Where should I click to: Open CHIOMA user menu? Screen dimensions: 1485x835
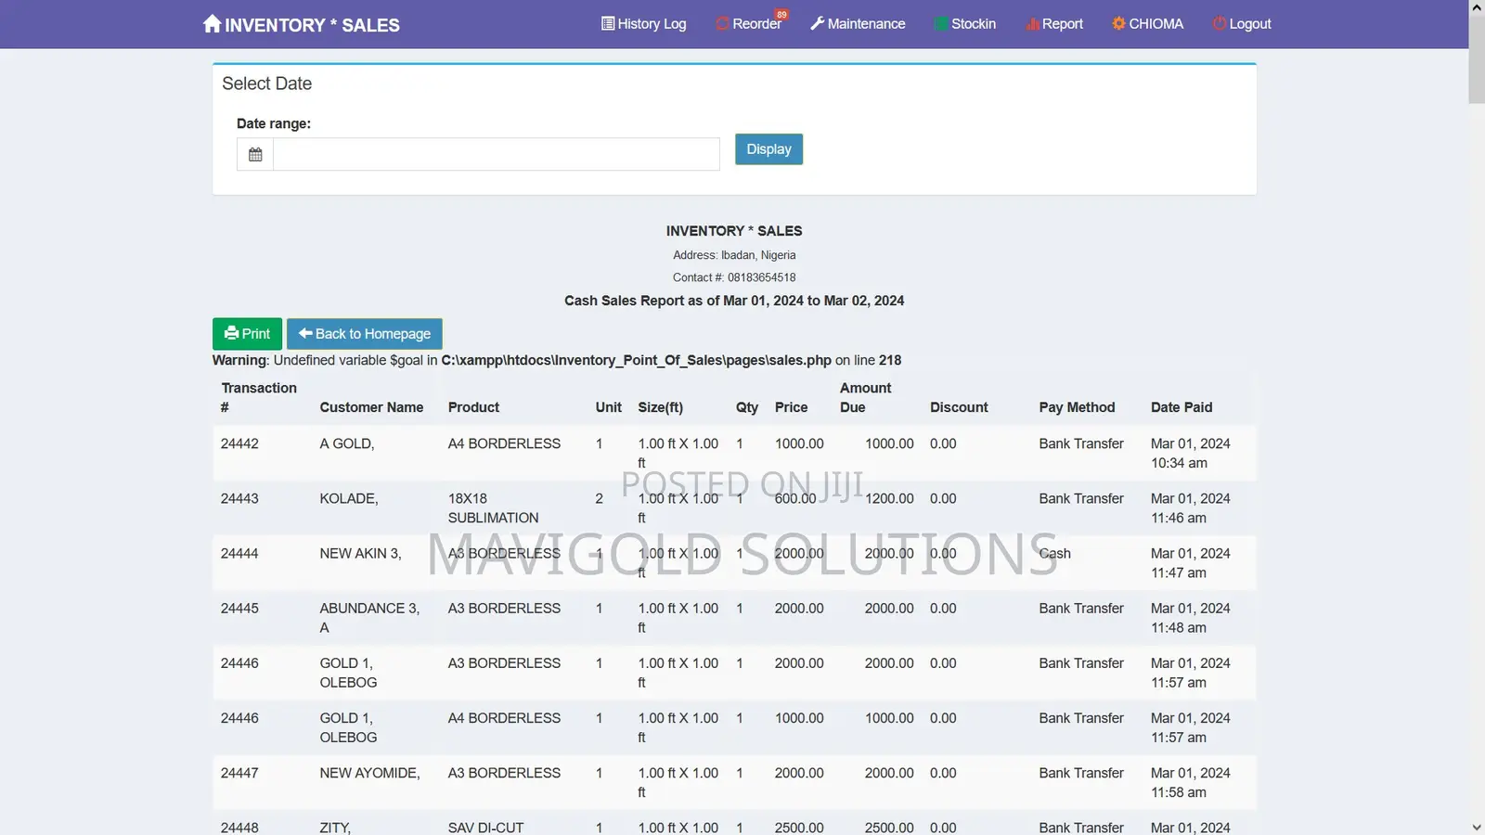click(1148, 24)
